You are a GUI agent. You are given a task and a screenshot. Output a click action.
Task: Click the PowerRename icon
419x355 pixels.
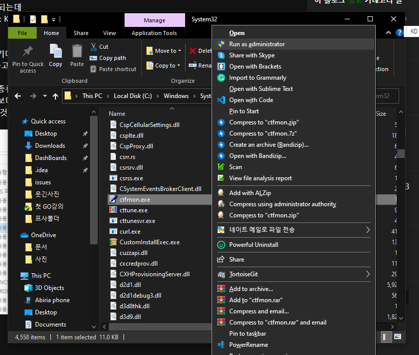221,345
